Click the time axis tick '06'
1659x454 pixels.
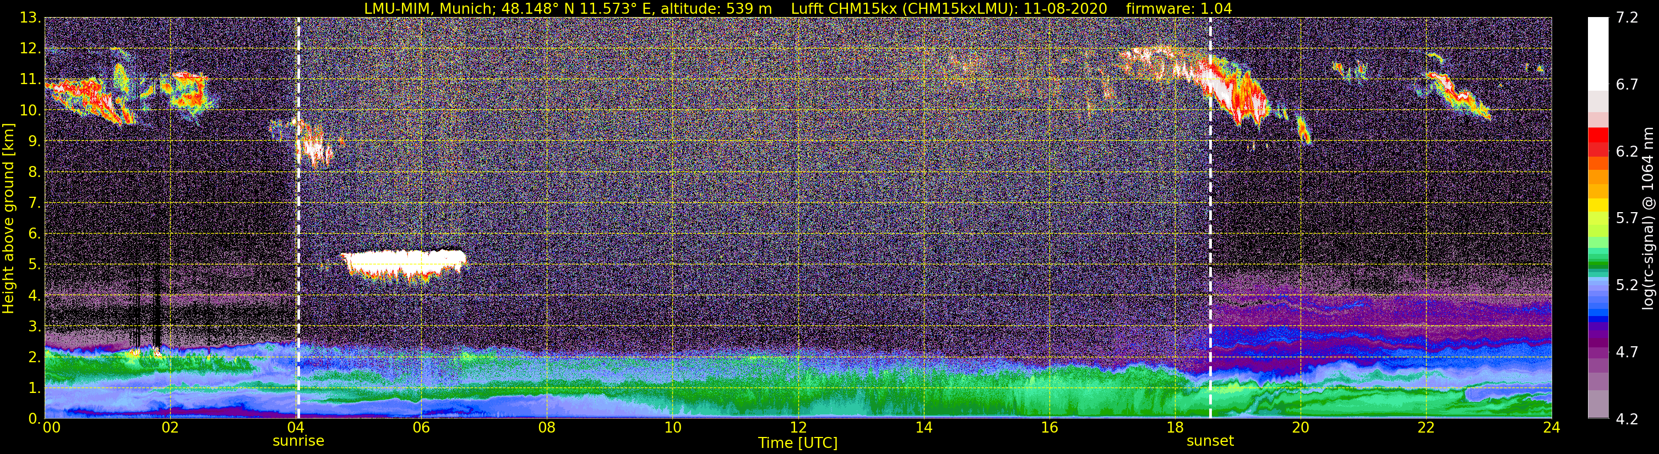click(421, 428)
